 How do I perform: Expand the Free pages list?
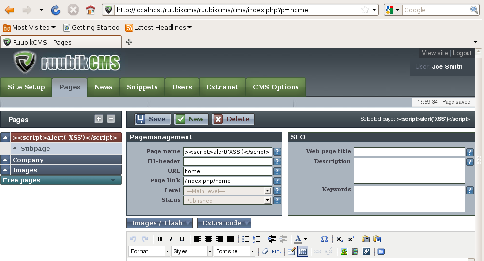click(x=61, y=180)
